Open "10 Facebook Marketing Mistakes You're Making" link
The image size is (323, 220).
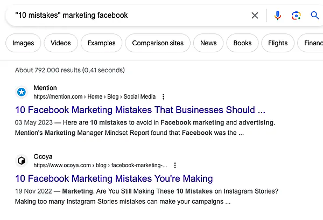(114, 178)
